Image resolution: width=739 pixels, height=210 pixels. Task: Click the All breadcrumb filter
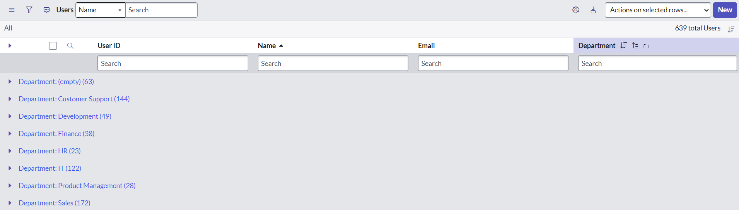(x=8, y=28)
